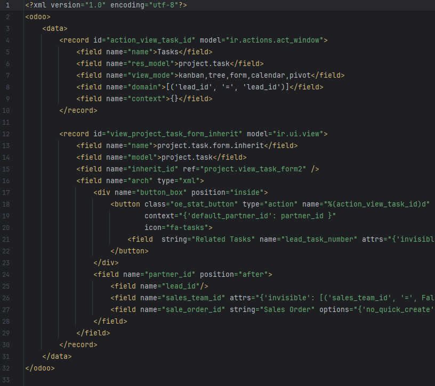Click "project.task.form.inherit" name text

click(211, 145)
